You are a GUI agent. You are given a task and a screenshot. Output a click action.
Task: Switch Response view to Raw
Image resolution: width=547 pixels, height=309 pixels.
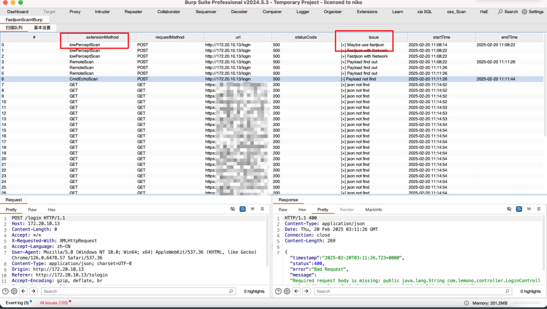[x=283, y=209]
